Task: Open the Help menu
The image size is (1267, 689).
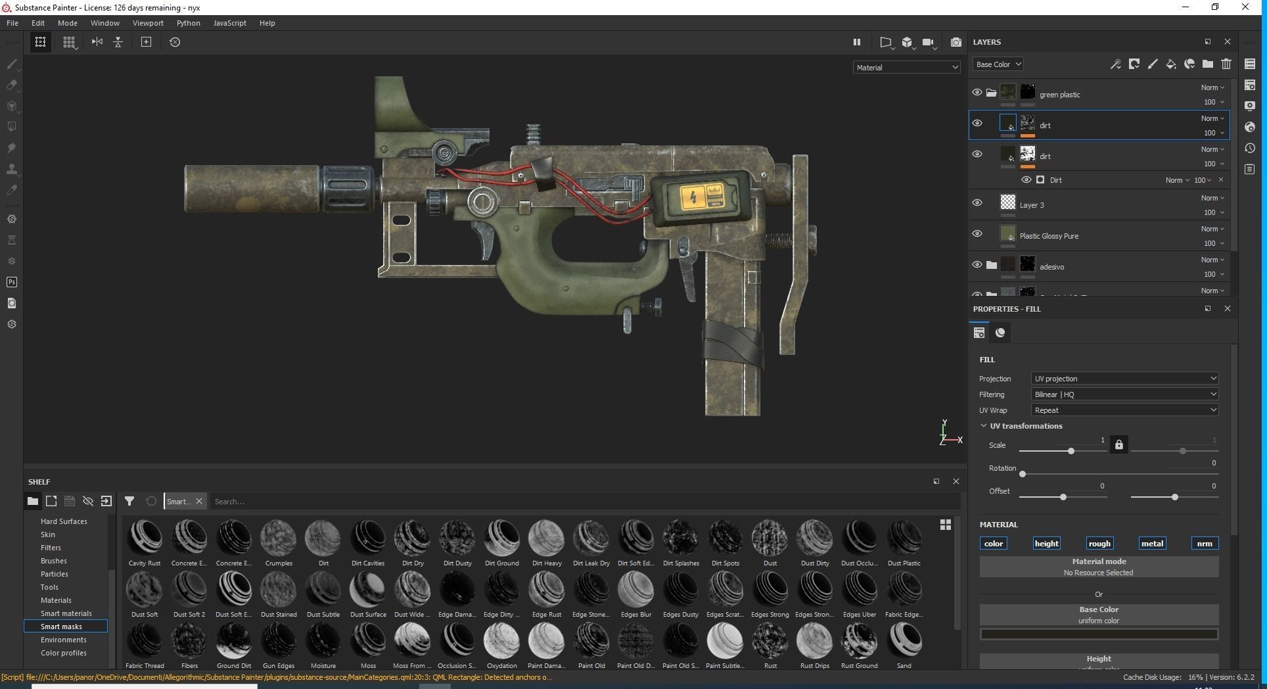Action: point(267,23)
